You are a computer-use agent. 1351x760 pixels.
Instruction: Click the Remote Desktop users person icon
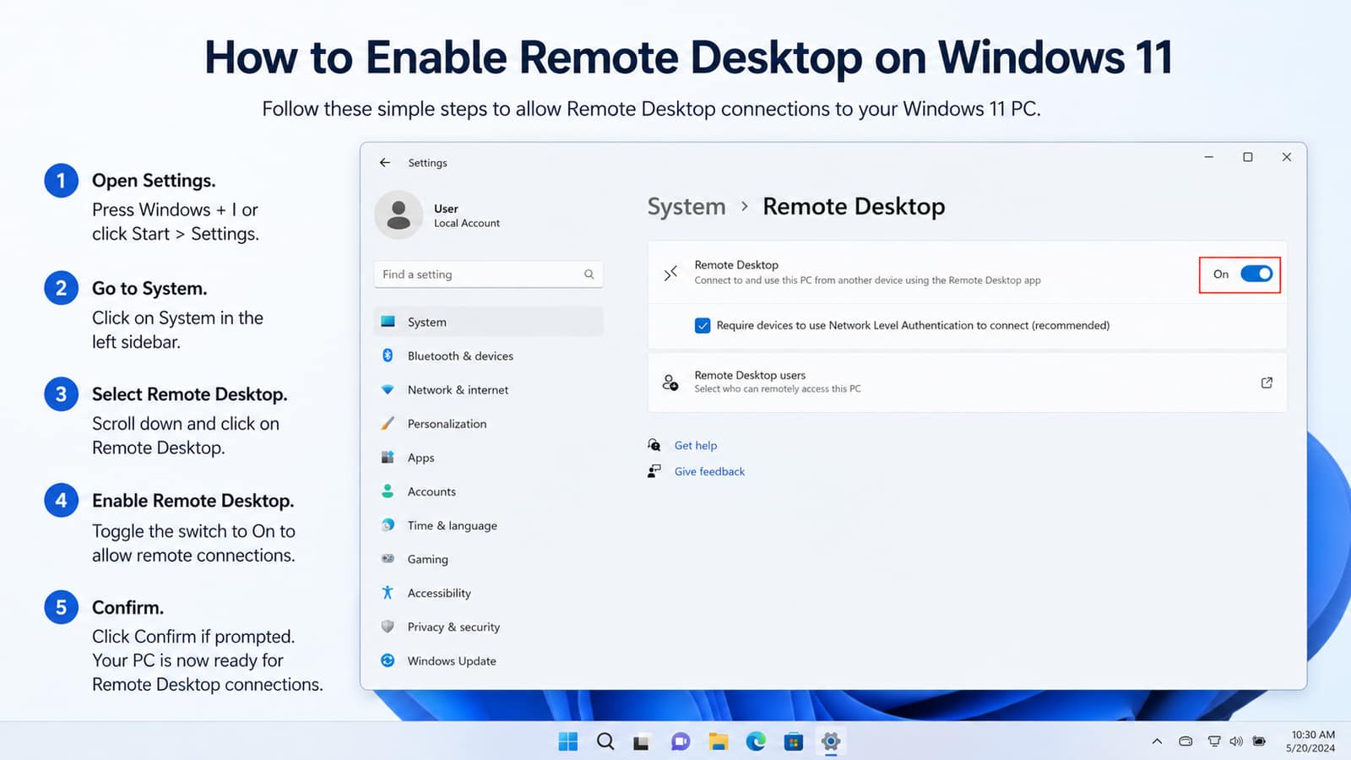(x=670, y=383)
